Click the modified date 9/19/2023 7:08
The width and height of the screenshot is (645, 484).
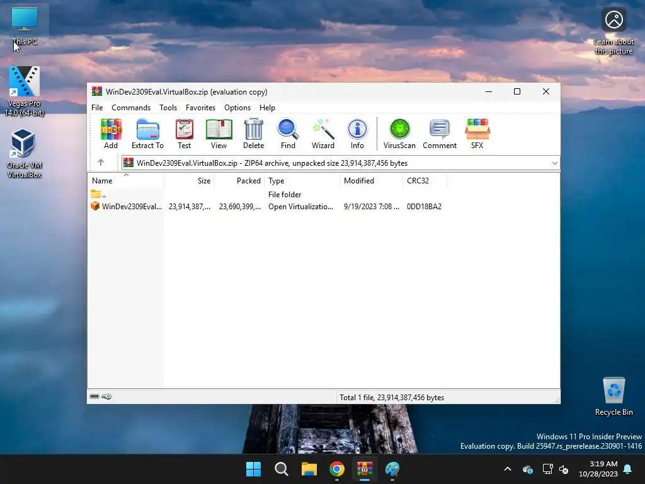point(372,206)
